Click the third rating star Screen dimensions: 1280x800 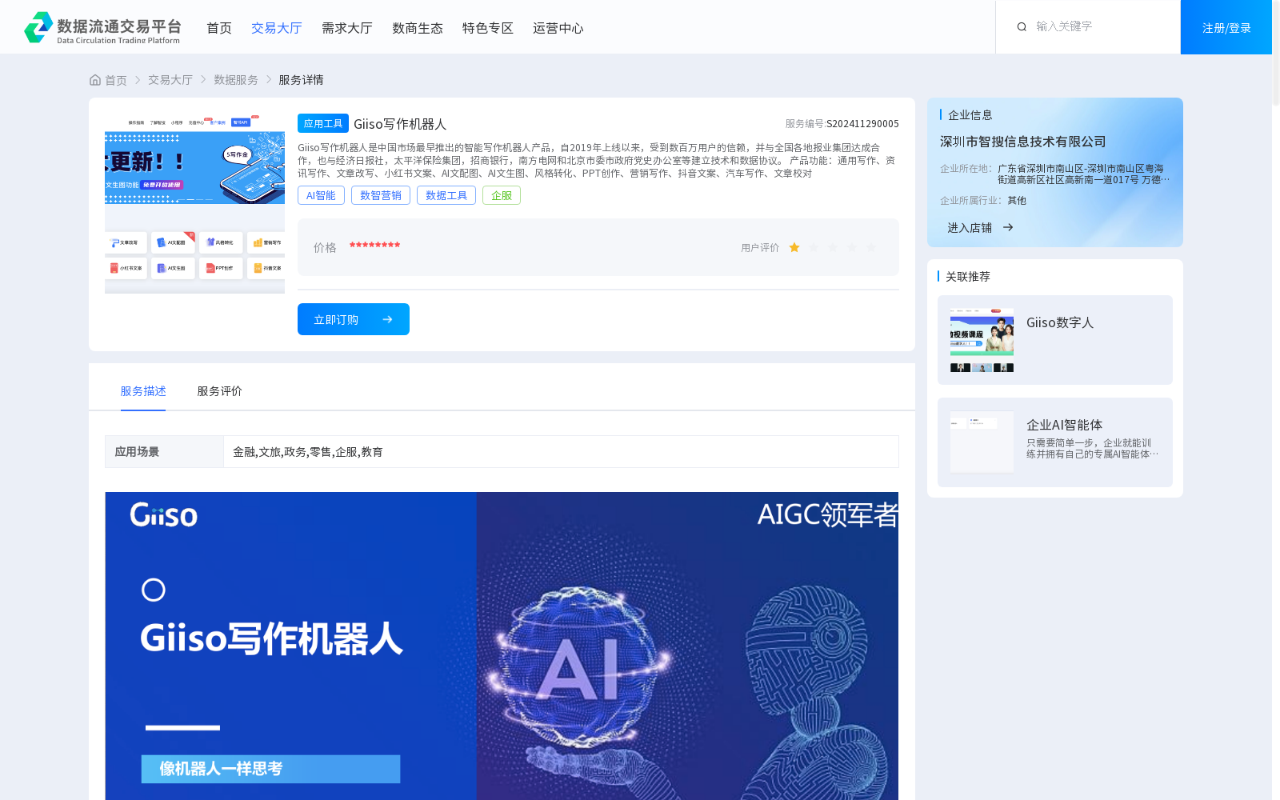click(x=833, y=247)
